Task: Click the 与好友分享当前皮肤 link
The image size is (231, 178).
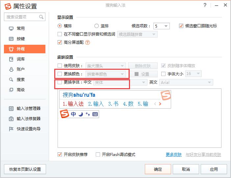Action: [203, 155]
